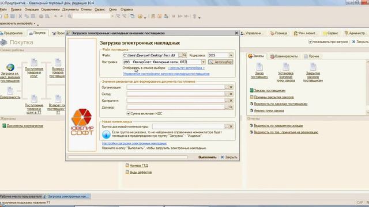Open 'Закрытие заказов поставщикам' icon

pos(312,67)
